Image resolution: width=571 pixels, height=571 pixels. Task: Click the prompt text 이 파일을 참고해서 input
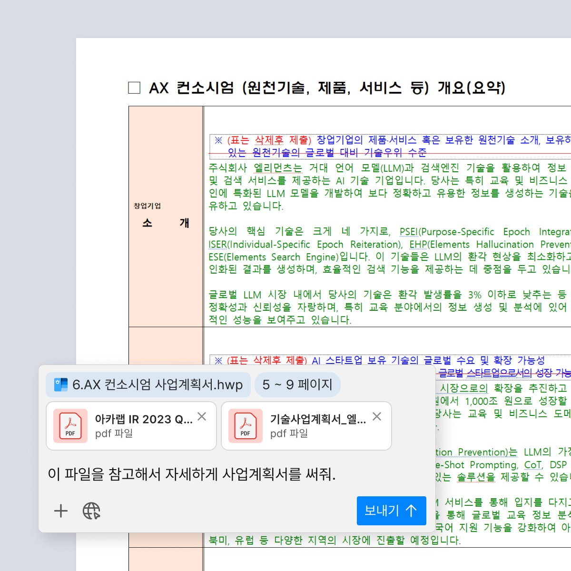192,474
